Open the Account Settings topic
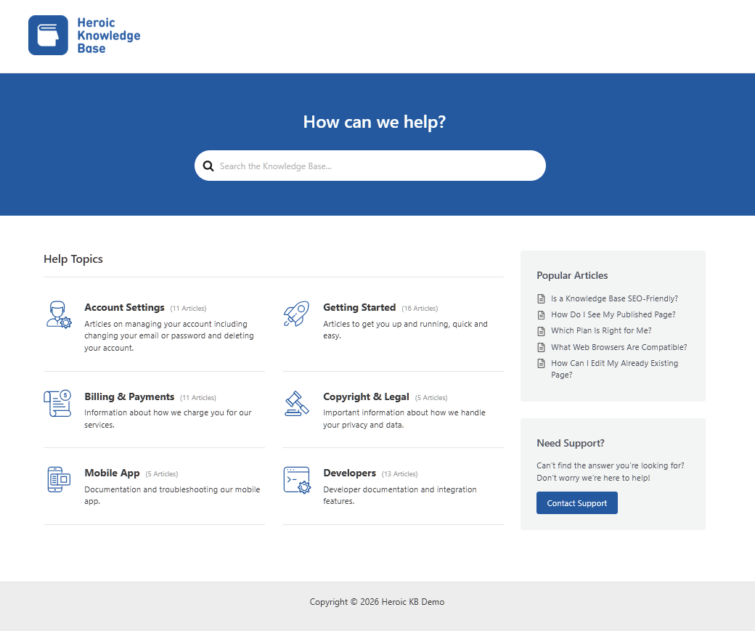This screenshot has width=755, height=631. 124,307
